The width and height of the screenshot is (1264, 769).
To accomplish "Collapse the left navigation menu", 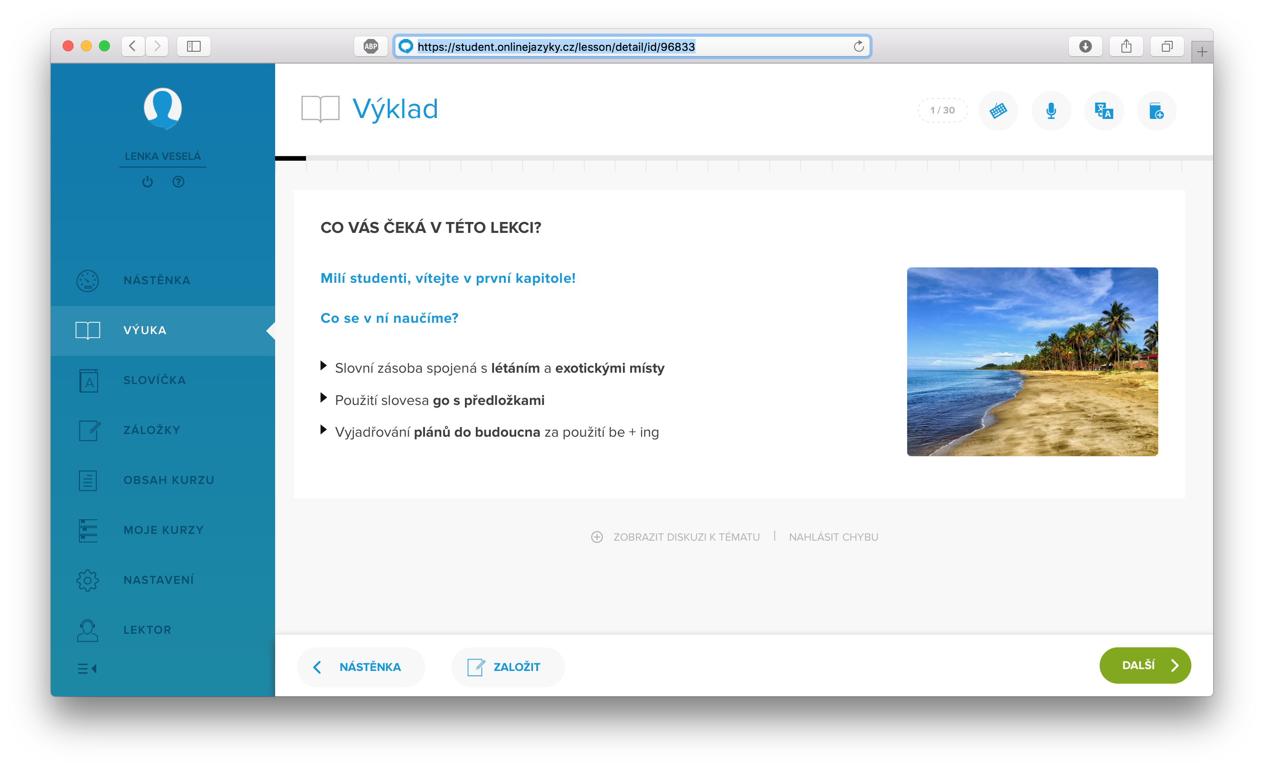I will pos(87,669).
